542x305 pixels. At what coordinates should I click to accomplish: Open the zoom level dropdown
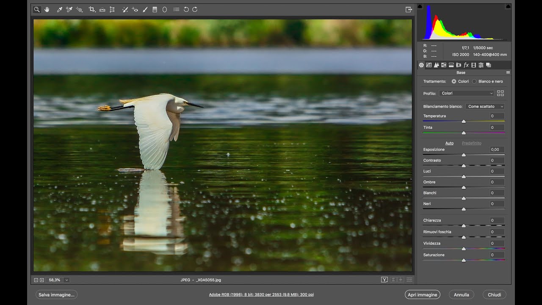click(x=66, y=280)
